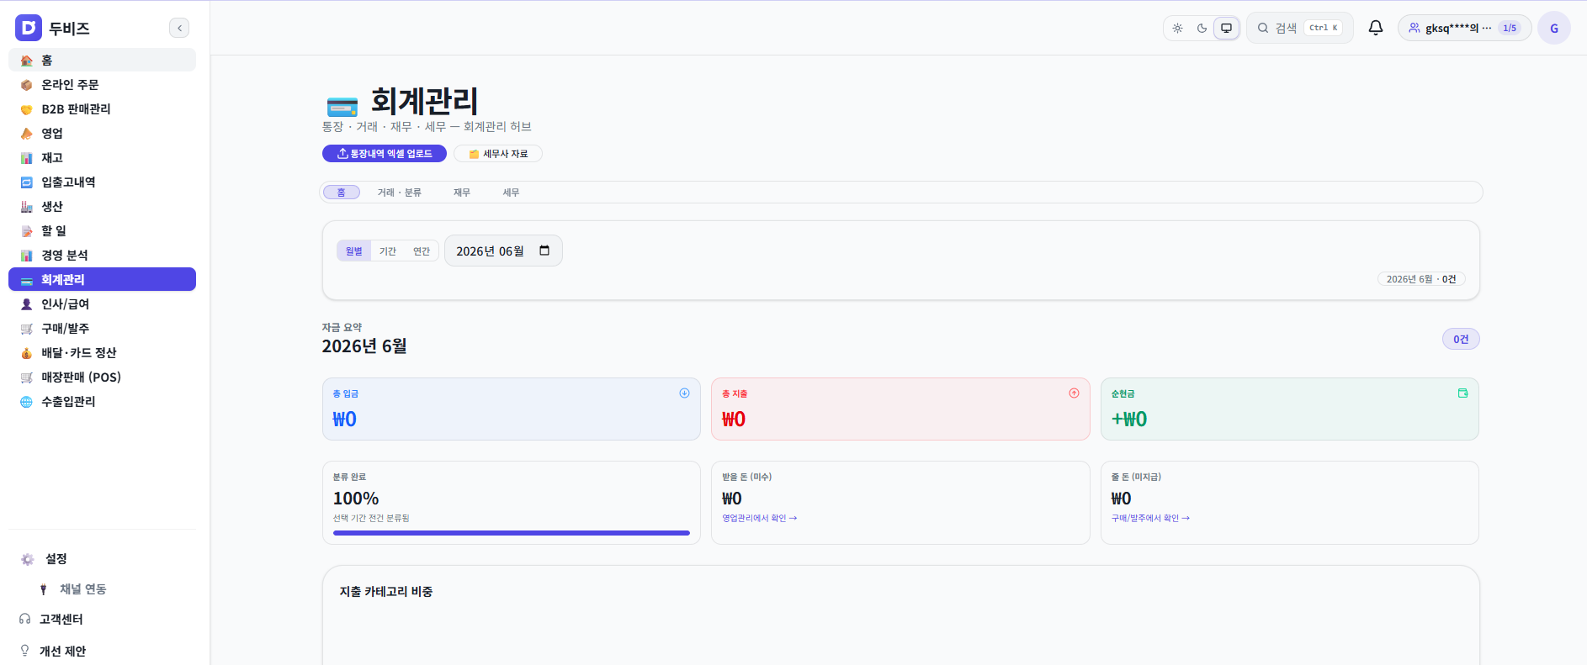Click the 분류 완료 progress bar
The image size is (1587, 665).
coord(512,533)
